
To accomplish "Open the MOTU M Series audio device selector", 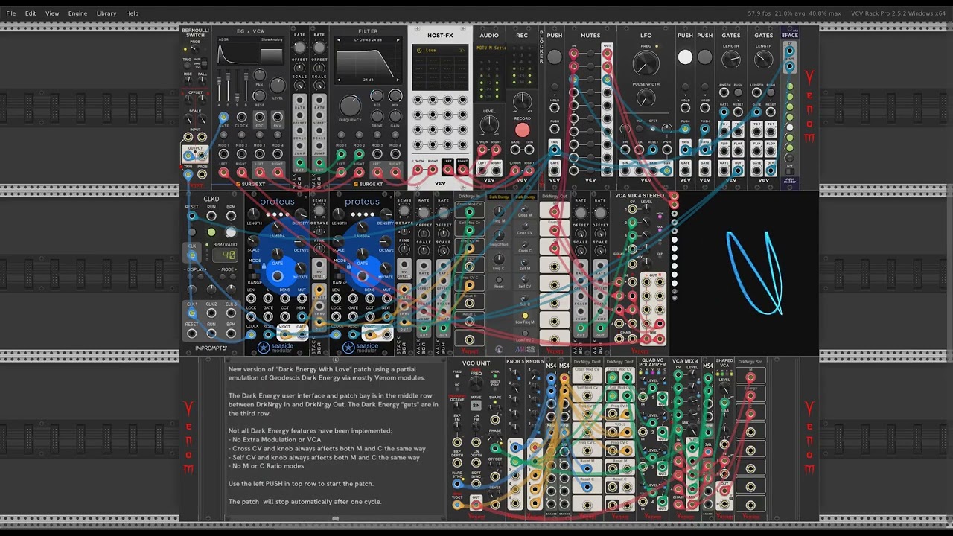I will [x=489, y=48].
